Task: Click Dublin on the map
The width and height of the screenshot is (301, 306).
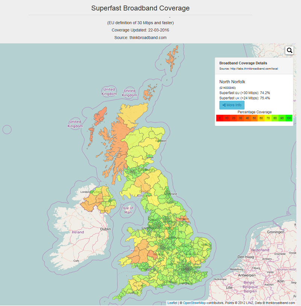Action: pyautogui.click(x=105, y=229)
